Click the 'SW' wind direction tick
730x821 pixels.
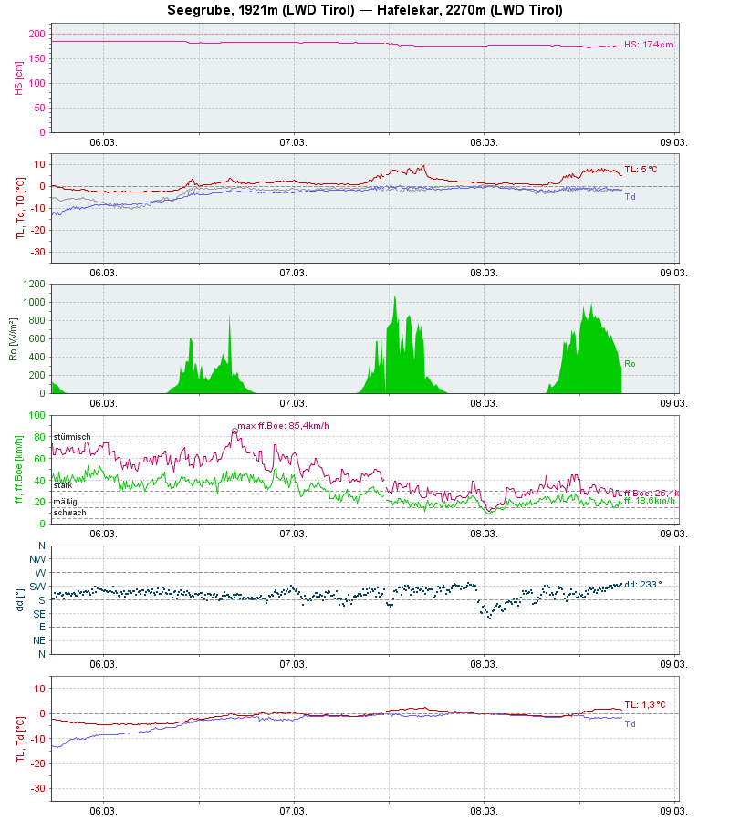(x=37, y=587)
